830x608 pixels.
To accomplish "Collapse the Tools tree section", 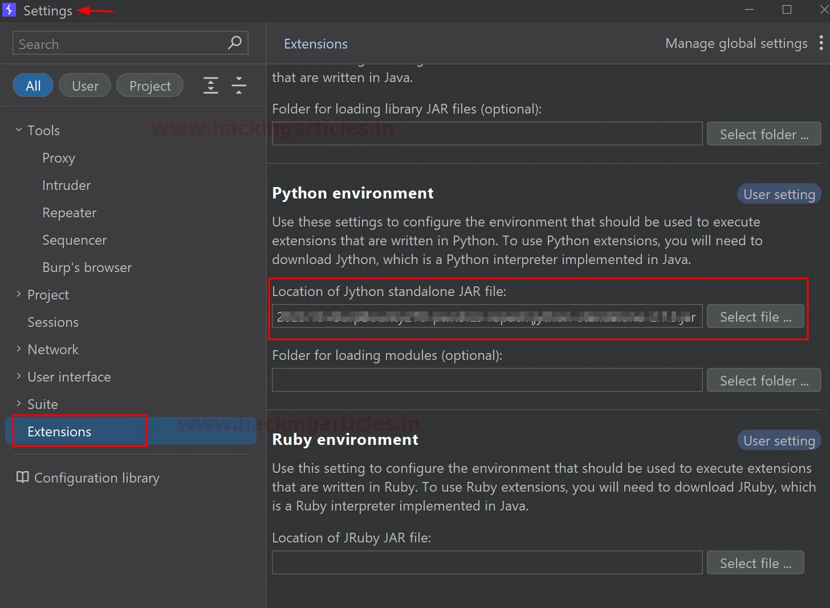I will [19, 130].
